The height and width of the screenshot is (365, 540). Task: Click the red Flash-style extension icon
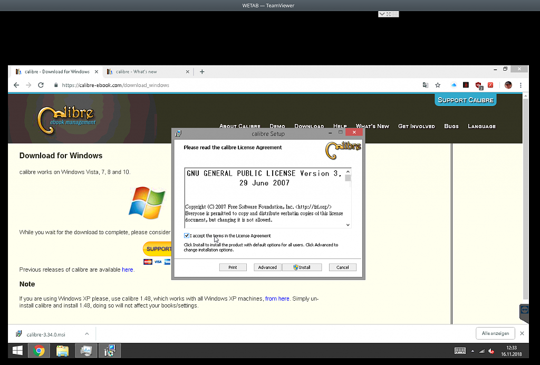[x=490, y=85]
